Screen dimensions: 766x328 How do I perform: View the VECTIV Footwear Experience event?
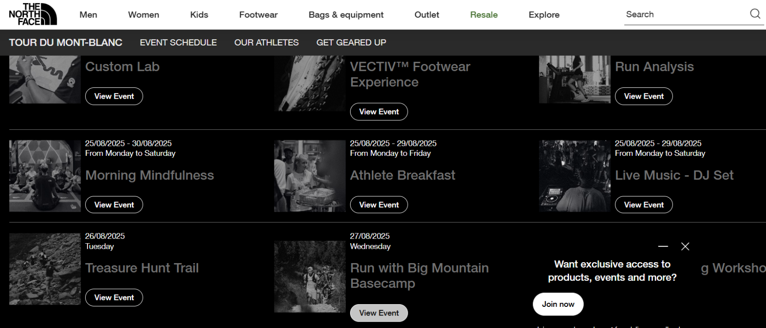(379, 112)
